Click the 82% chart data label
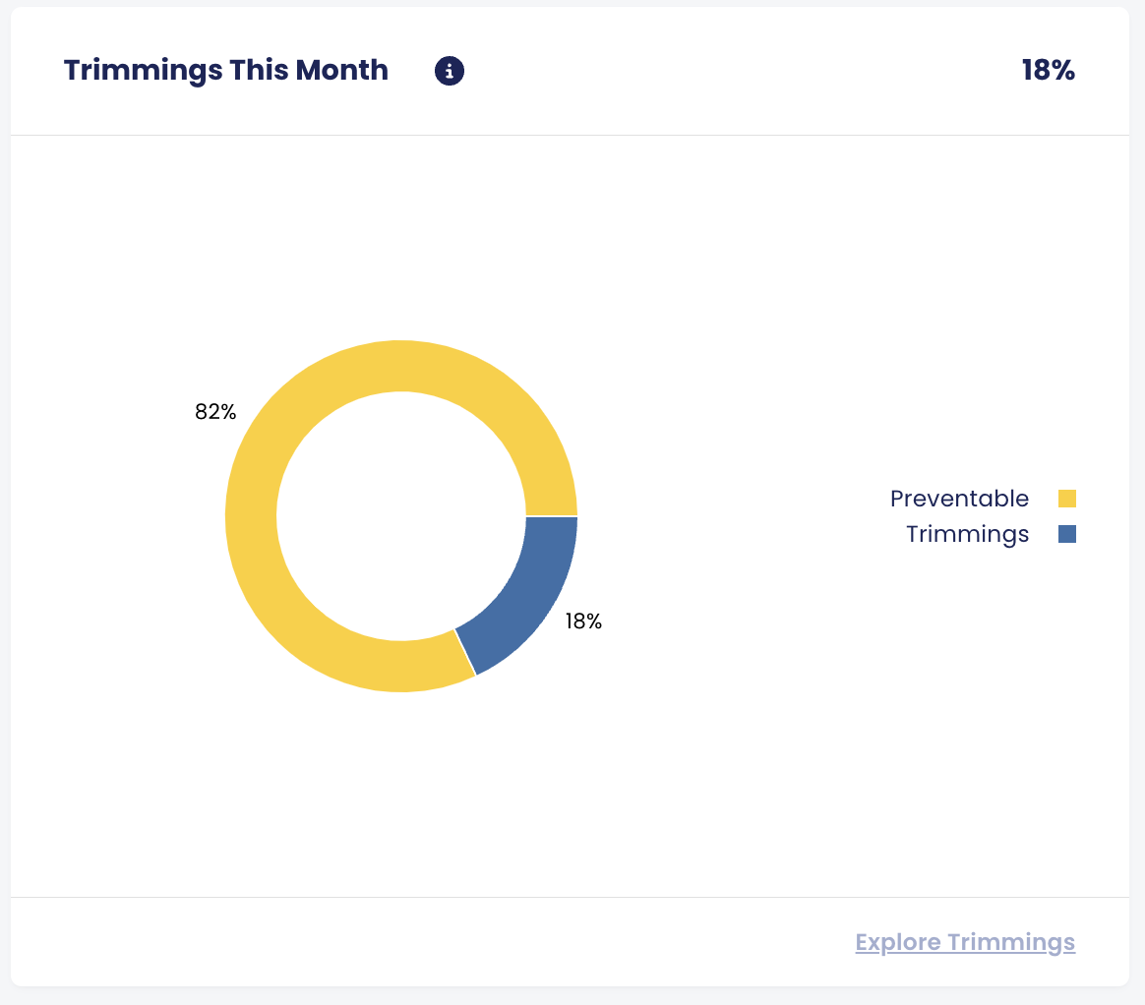 [215, 412]
